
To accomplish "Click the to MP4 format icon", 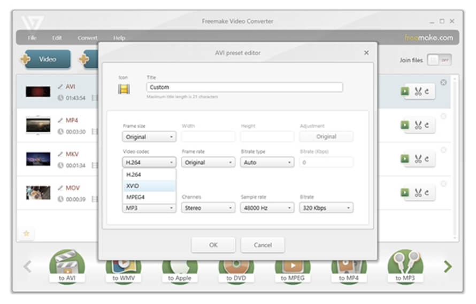I will [x=349, y=271].
